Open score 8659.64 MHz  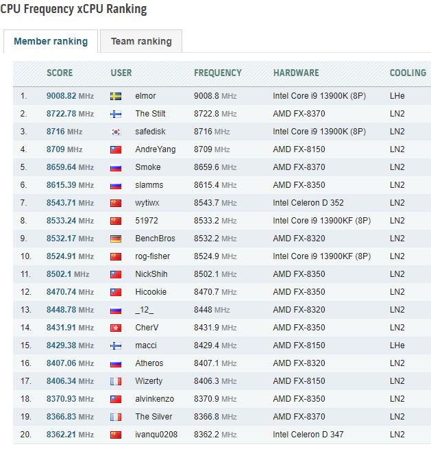70,167
